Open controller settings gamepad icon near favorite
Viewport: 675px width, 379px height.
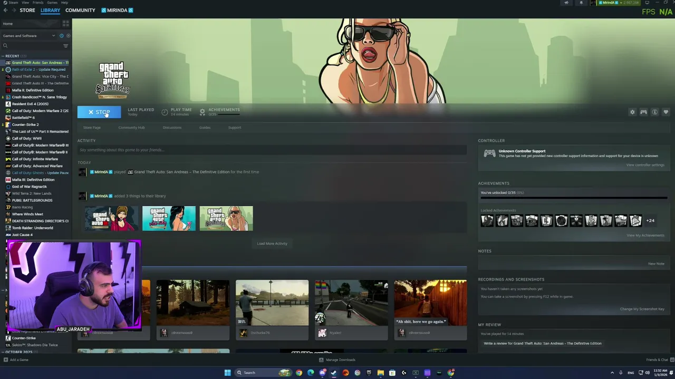[x=643, y=112]
